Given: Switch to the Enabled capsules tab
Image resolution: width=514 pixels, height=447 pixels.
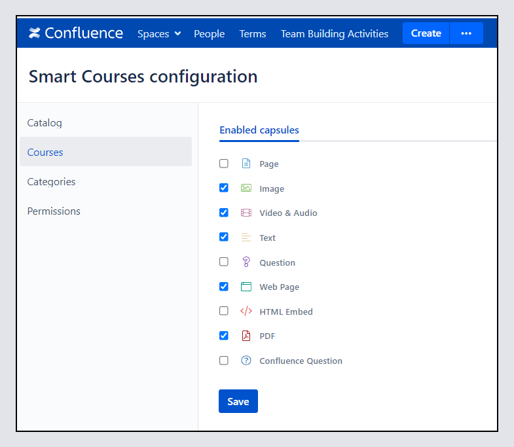Looking at the screenshot, I should [259, 130].
